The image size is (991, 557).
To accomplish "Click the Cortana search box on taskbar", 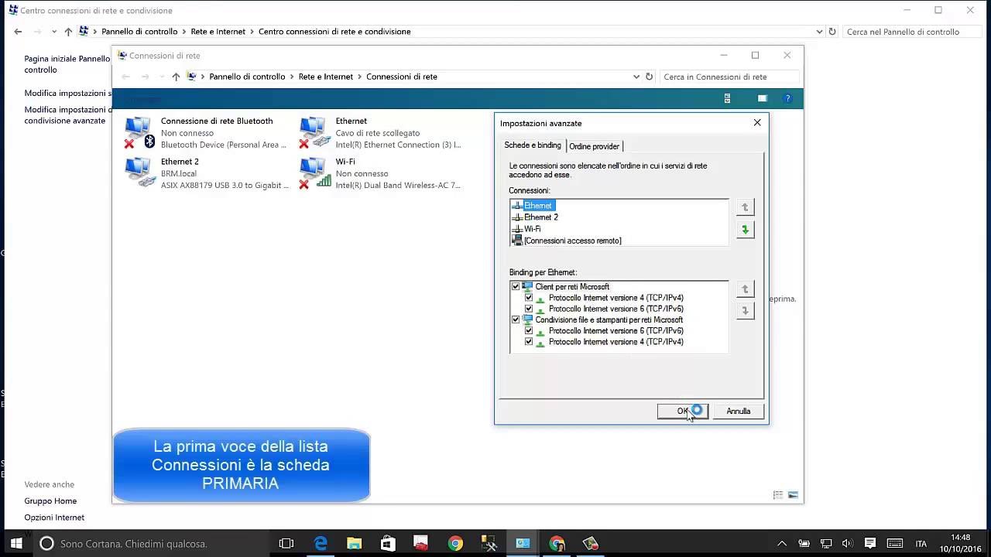I will coord(151,543).
